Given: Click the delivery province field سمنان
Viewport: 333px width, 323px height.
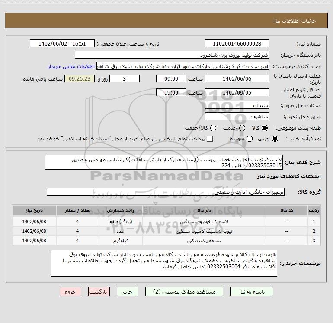Looking at the screenshot, I should pyautogui.click(x=237, y=105).
